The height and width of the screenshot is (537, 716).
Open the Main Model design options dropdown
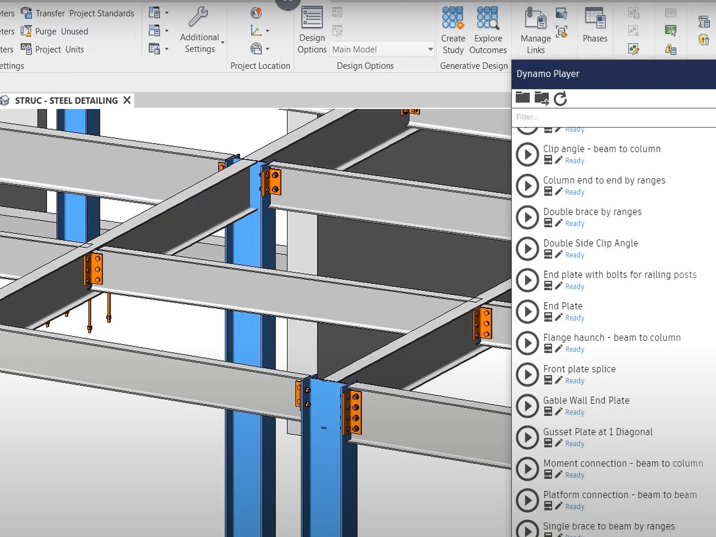coord(382,49)
